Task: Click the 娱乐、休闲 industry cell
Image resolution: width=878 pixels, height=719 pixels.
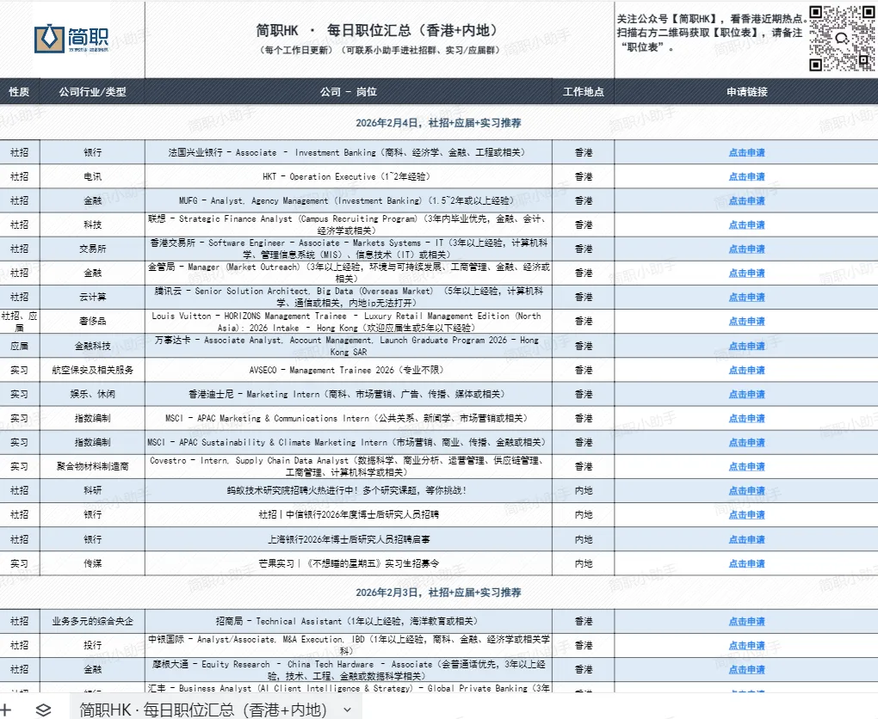Action: click(x=92, y=394)
